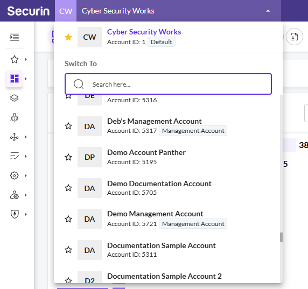
Task: Open the layers (assets) sidebar icon
Action: pyautogui.click(x=15, y=98)
